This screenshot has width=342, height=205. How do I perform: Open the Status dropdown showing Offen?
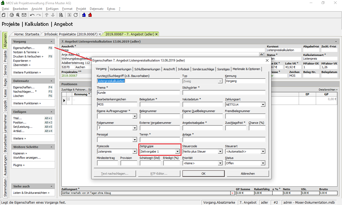click(x=263, y=163)
